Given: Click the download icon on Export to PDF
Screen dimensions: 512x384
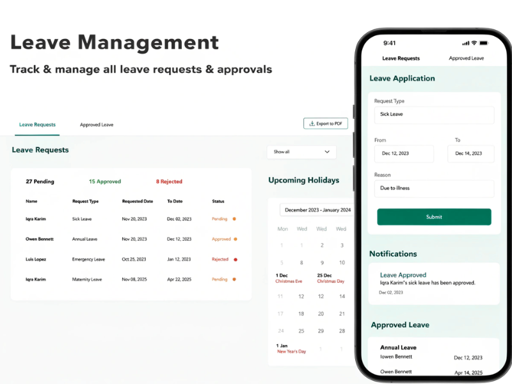Looking at the screenshot, I should click(x=312, y=124).
